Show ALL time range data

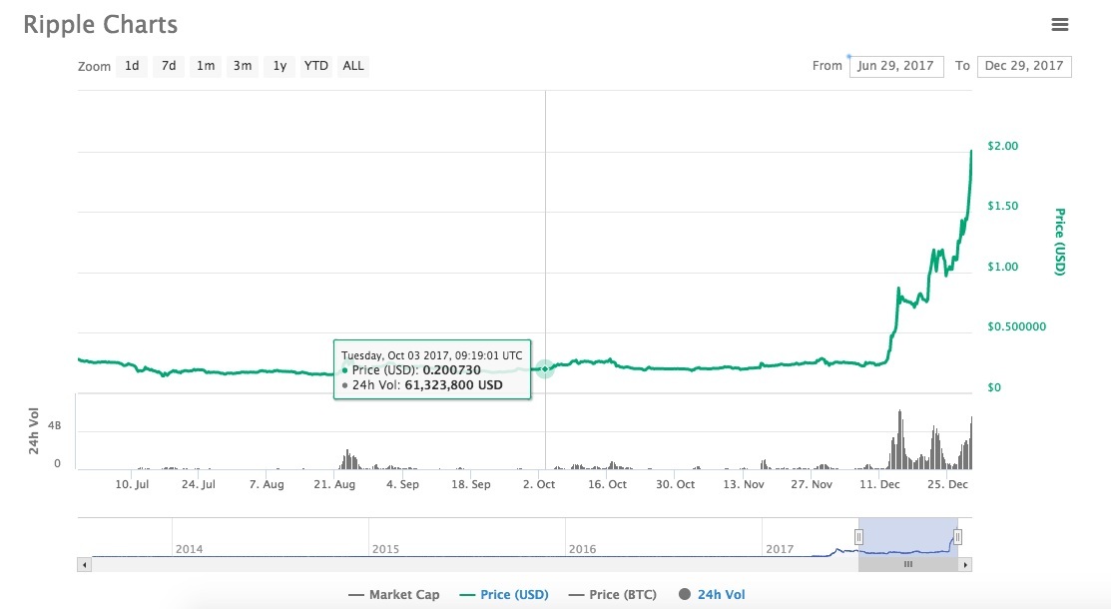(x=353, y=66)
